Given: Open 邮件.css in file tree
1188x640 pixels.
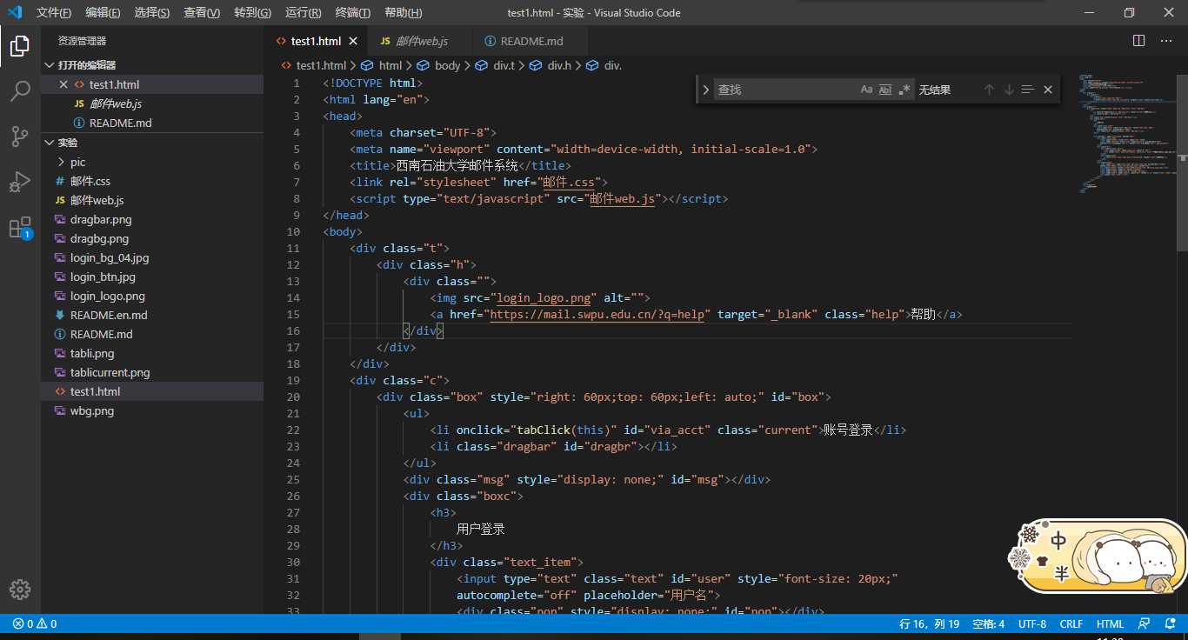Looking at the screenshot, I should [152, 181].
